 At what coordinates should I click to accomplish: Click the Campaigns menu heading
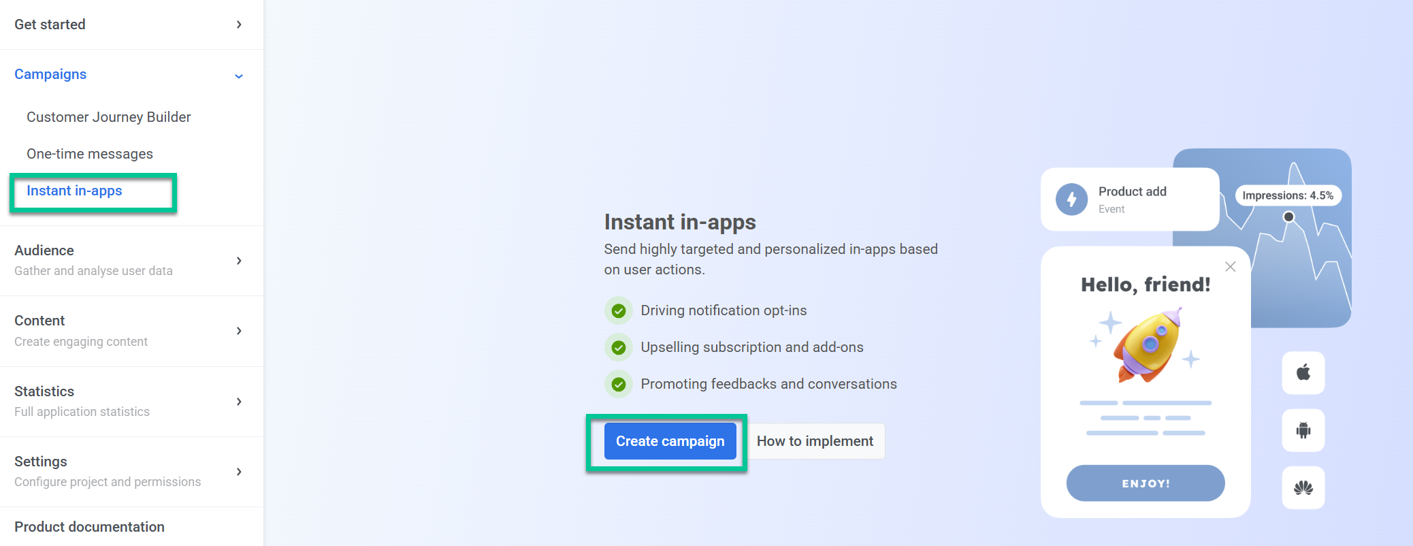50,74
